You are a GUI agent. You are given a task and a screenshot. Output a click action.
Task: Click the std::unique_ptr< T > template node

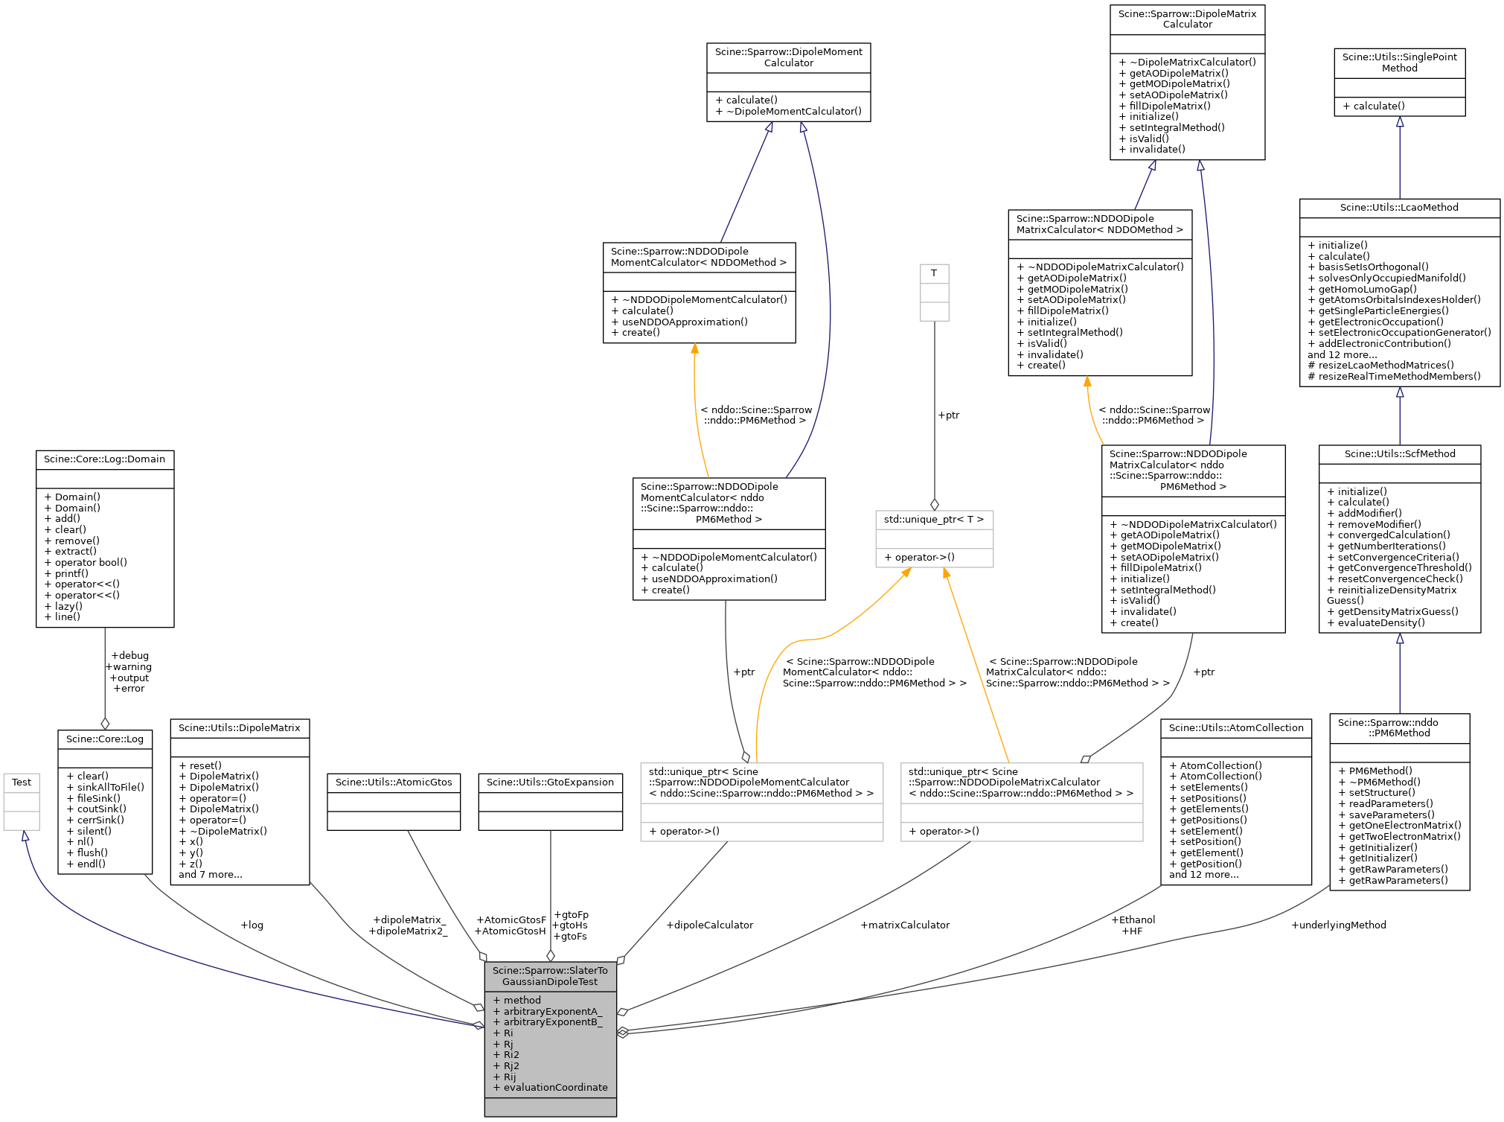pos(934,539)
